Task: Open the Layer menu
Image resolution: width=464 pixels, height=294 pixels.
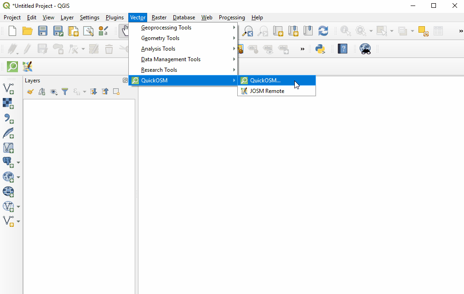Action: 67,17
